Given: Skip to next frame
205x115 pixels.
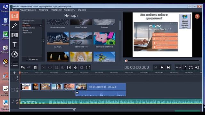Looking at the screenshot, I should (x=168, y=67).
